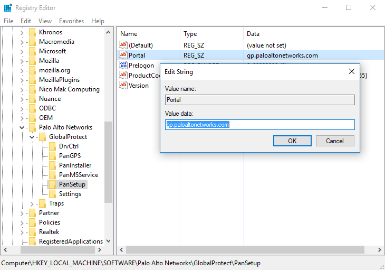Click the (value not set) data cell
This screenshot has width=385, height=270.
click(x=266, y=45)
